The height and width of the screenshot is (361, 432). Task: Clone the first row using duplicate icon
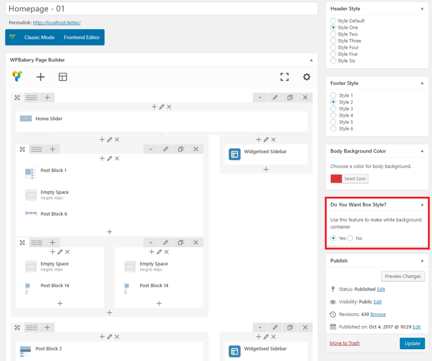pos(290,97)
